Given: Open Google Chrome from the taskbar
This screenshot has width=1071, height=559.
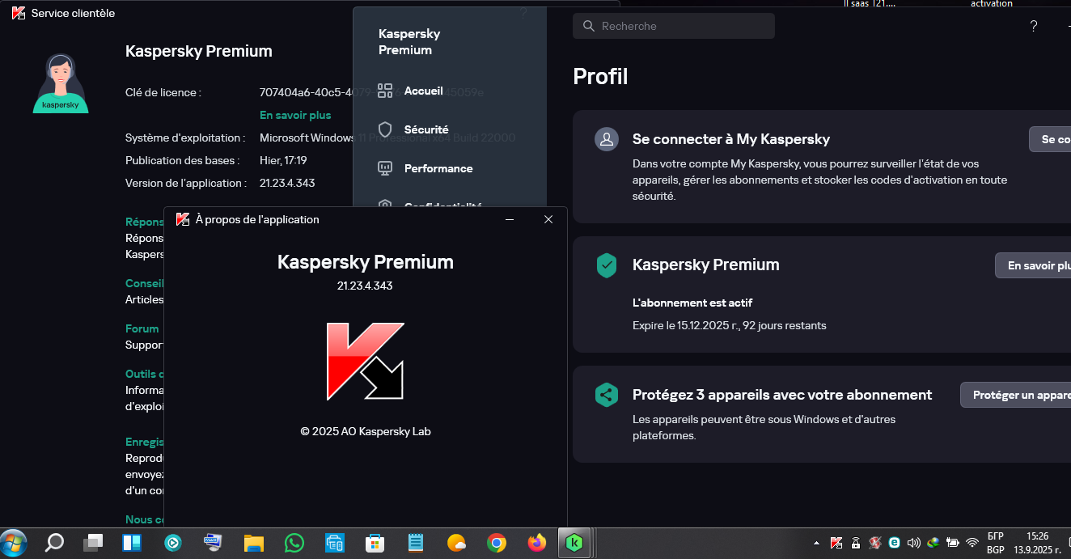Looking at the screenshot, I should [497, 543].
